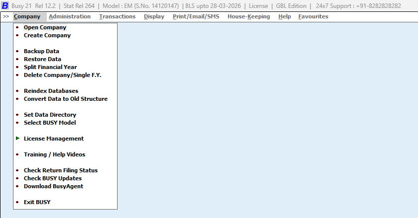Viewport: 418px width, 218px height.
Task: Select Backup Data entry
Action: click(41, 51)
